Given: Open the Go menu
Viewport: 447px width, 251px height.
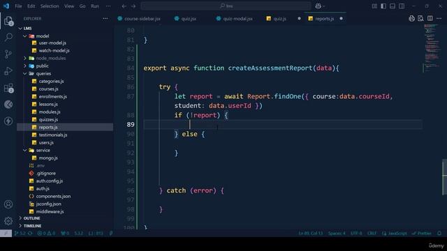Looking at the screenshot, I should (82, 6).
